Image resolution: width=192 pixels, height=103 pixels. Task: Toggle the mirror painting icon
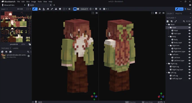coord(91,9)
